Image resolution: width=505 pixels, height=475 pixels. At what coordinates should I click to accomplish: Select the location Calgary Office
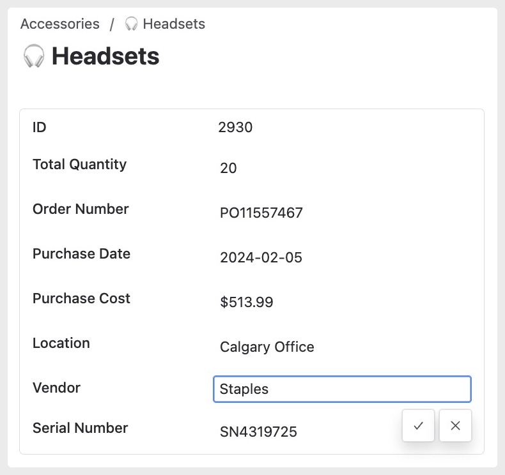pyautogui.click(x=267, y=347)
